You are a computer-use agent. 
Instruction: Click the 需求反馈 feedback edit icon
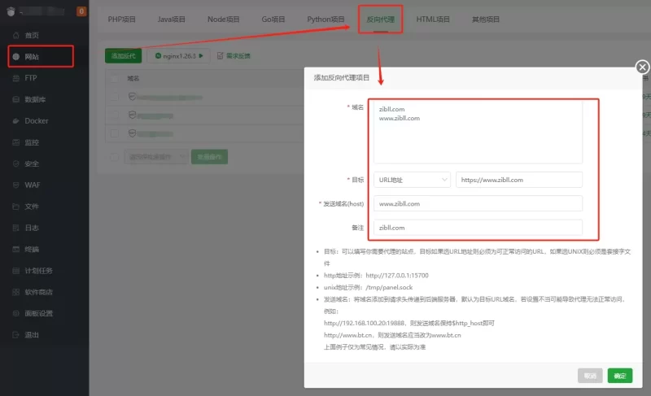pyautogui.click(x=220, y=55)
